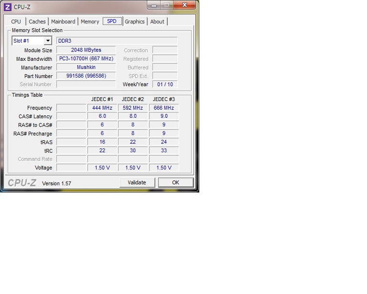Click the JEDEC #3 column header
Screen dimensions: 367x294
164,100
